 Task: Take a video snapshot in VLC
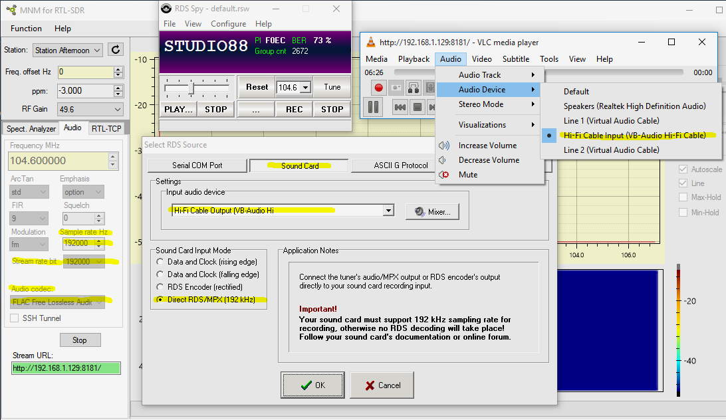click(x=396, y=87)
